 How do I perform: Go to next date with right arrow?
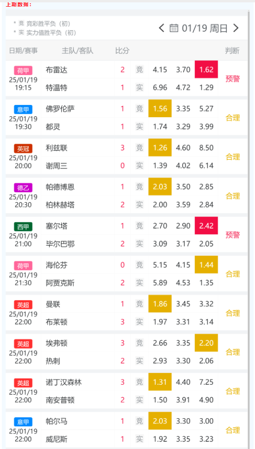(x=236, y=28)
